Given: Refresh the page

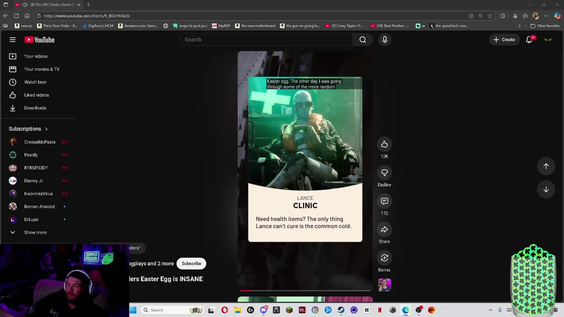Looking at the screenshot, I should coord(16,16).
